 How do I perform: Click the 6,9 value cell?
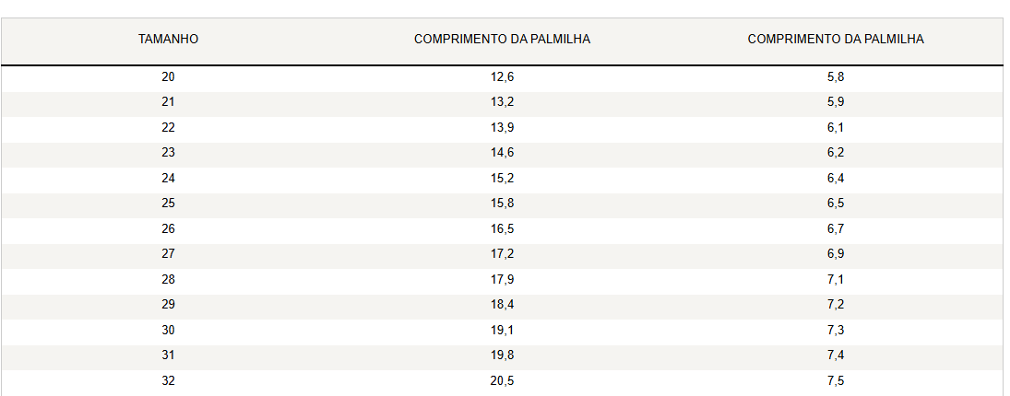836,254
